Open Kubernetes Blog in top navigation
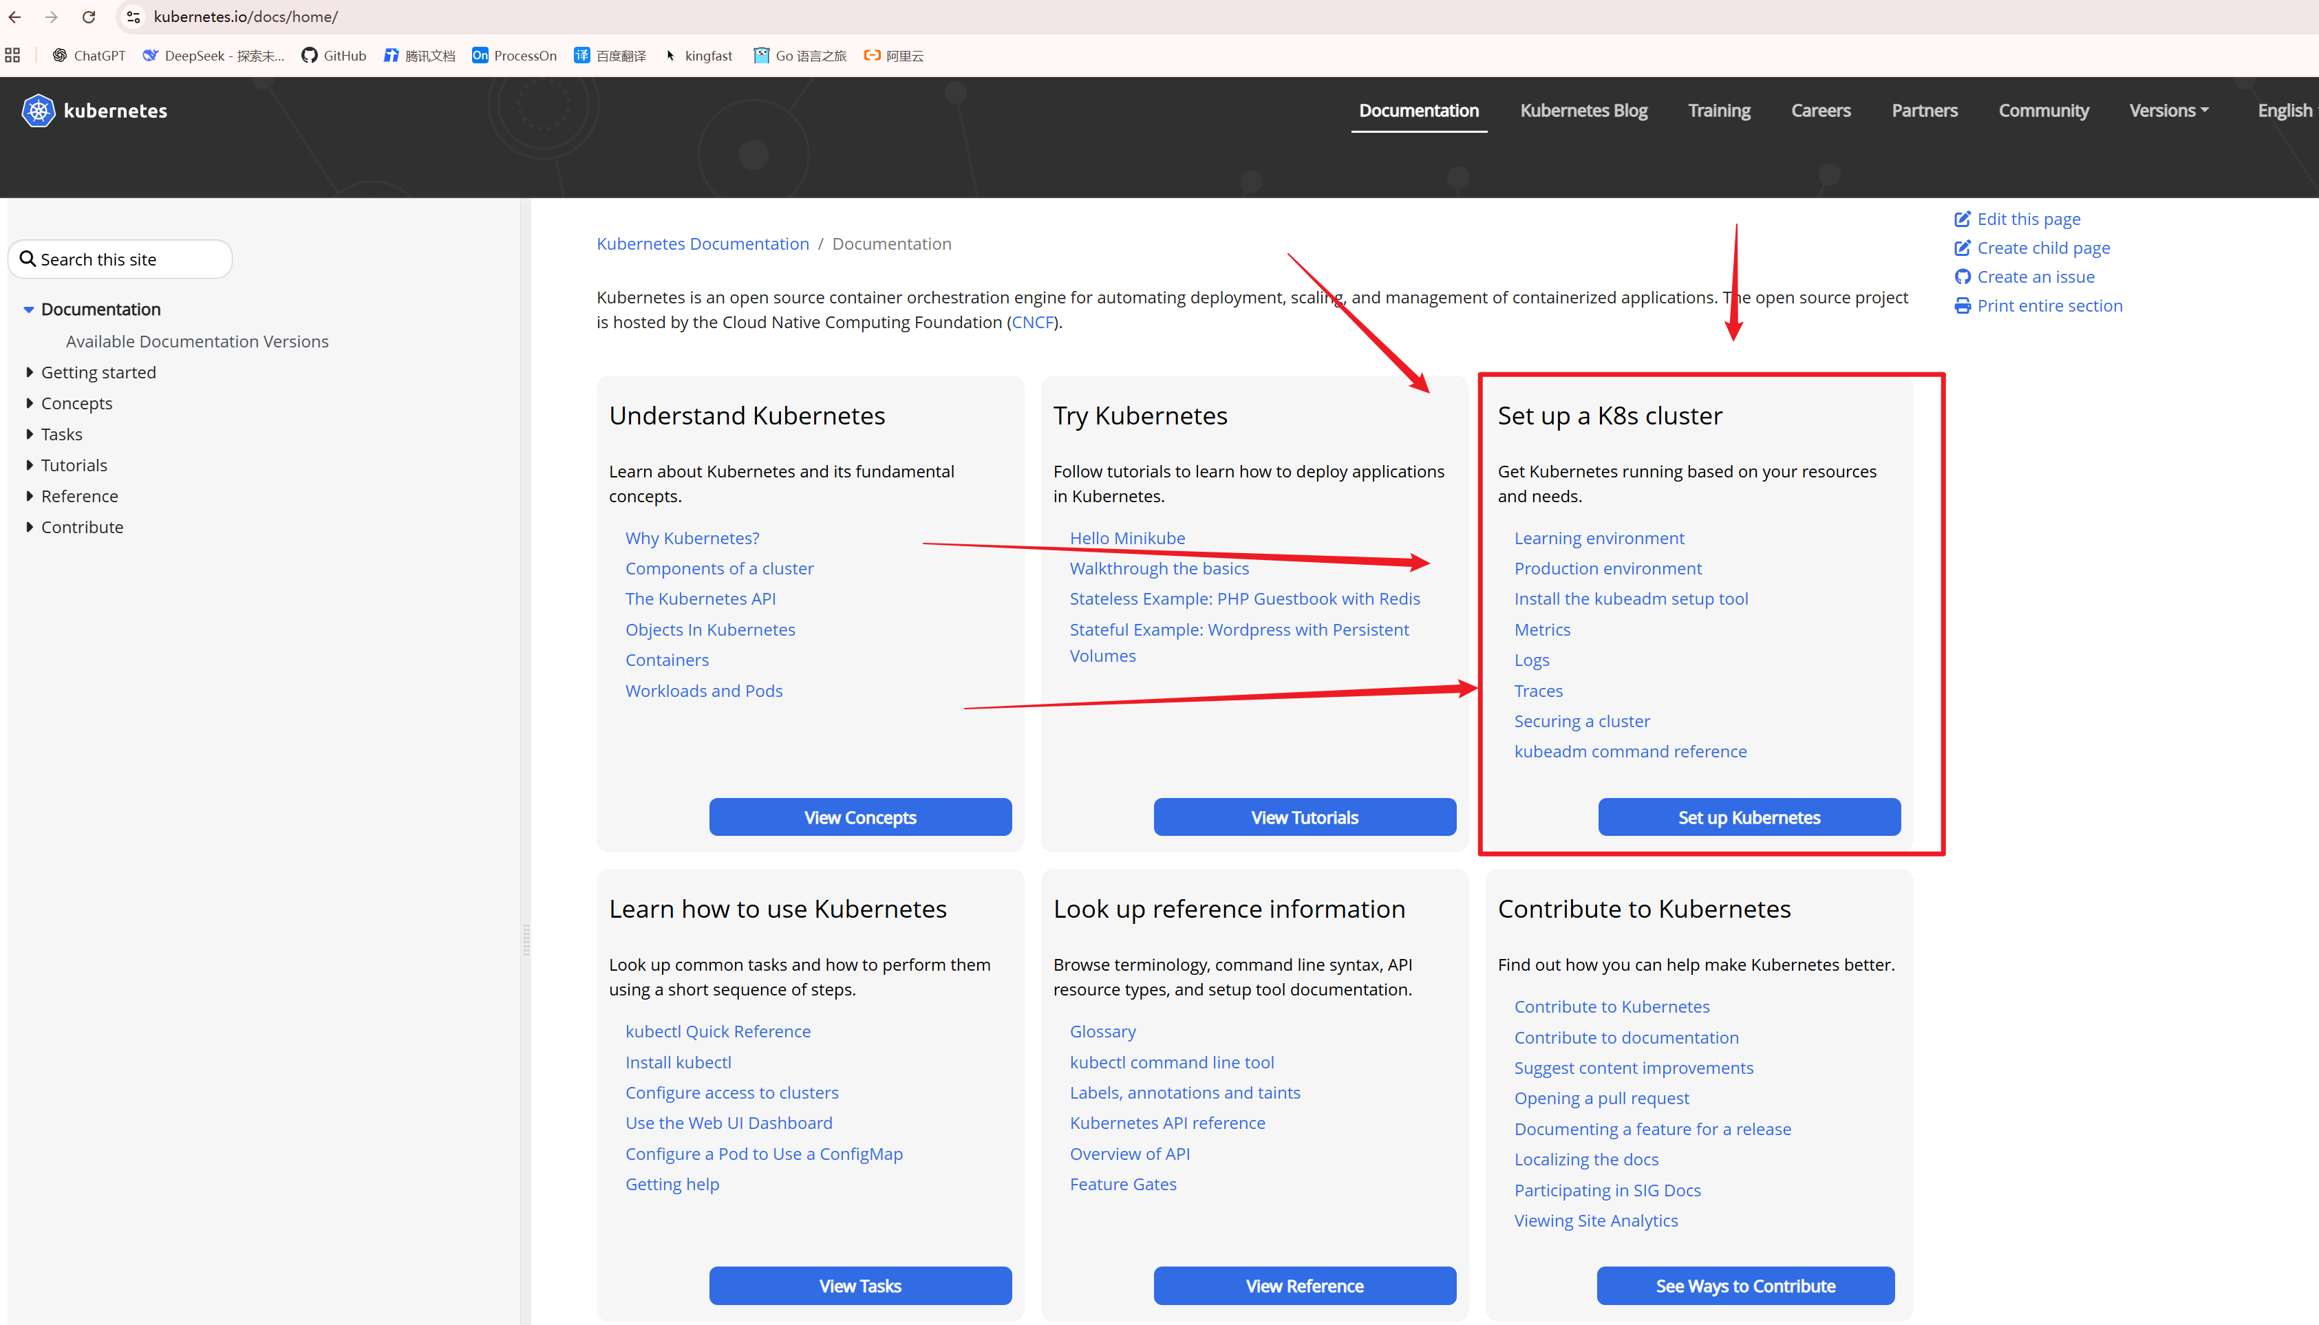The width and height of the screenshot is (2319, 1325). pos(1583,110)
